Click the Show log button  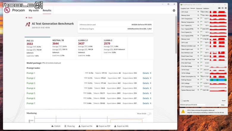(x=70, y=126)
